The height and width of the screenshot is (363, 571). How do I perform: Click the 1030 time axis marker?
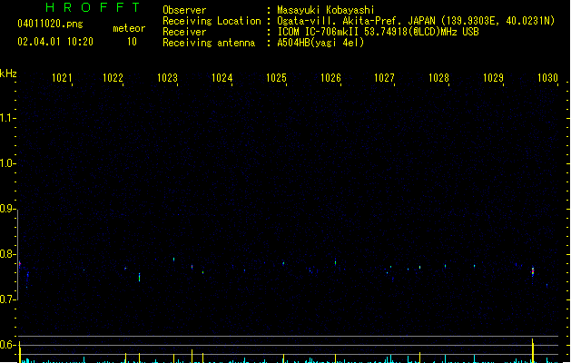point(547,78)
